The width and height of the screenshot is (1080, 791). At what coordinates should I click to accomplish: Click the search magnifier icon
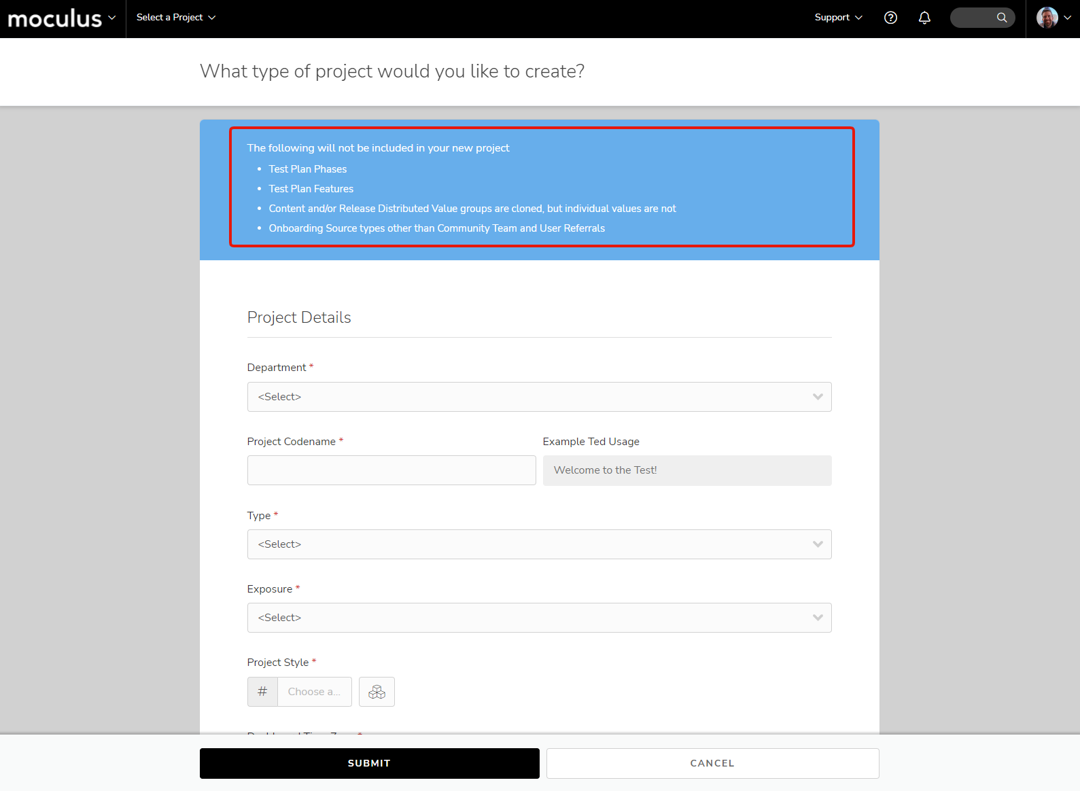point(1002,18)
